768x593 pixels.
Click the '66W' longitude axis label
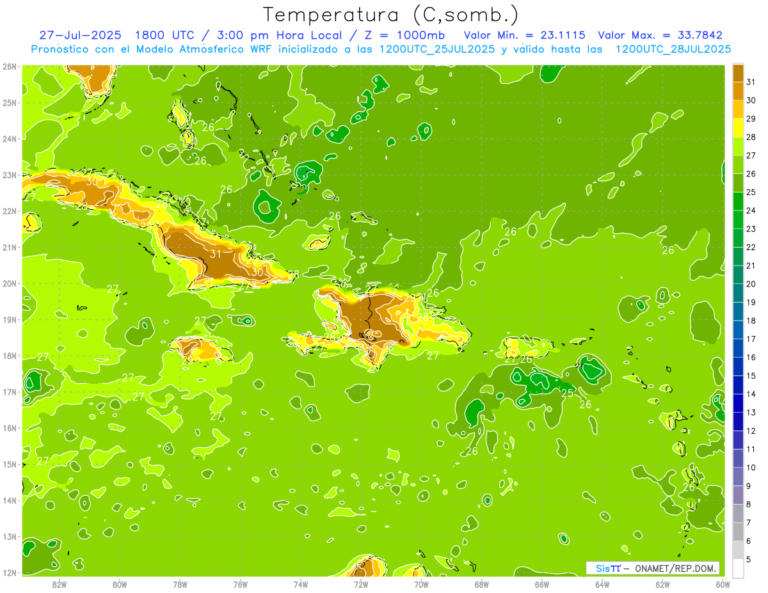tap(541, 584)
